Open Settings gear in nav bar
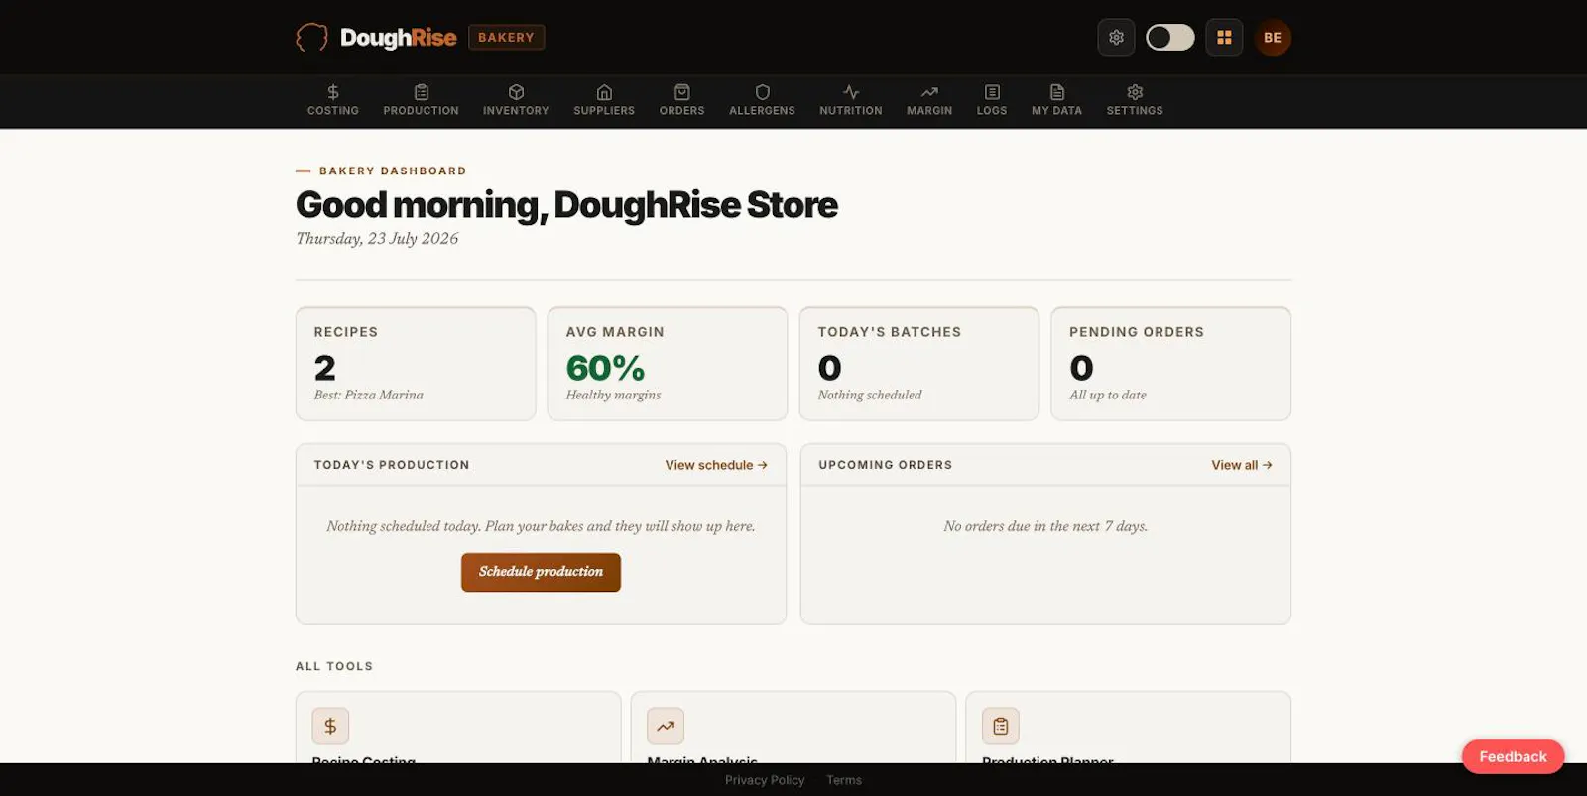This screenshot has height=796, width=1587. coord(1135,92)
